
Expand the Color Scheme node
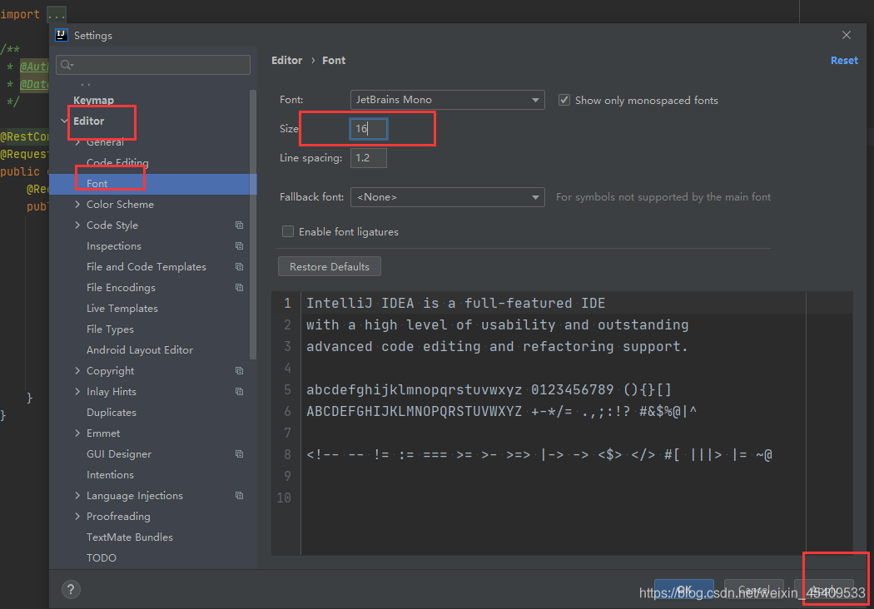[77, 205]
